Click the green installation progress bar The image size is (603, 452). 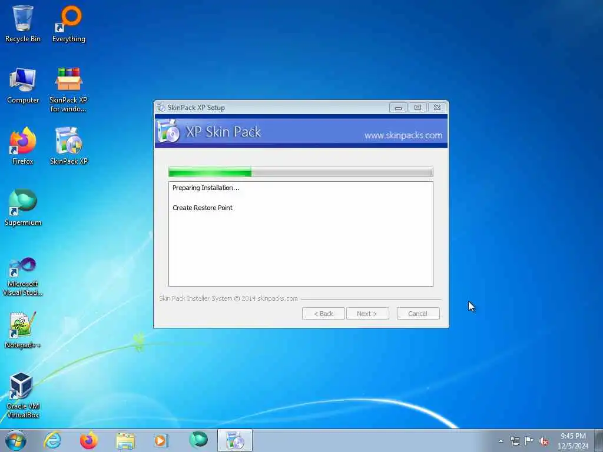pyautogui.click(x=301, y=172)
